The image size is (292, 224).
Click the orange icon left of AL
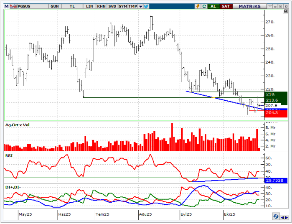(198, 6)
